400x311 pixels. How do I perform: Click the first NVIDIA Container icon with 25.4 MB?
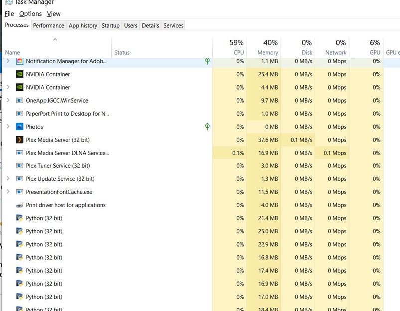click(19, 74)
